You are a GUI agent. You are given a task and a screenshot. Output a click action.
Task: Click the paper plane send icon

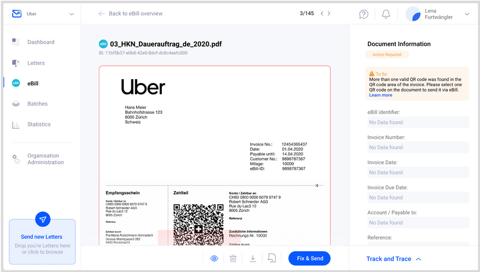click(x=43, y=219)
